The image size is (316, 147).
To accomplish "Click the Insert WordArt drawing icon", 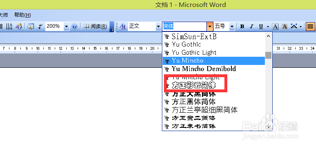I will click(19, 27).
